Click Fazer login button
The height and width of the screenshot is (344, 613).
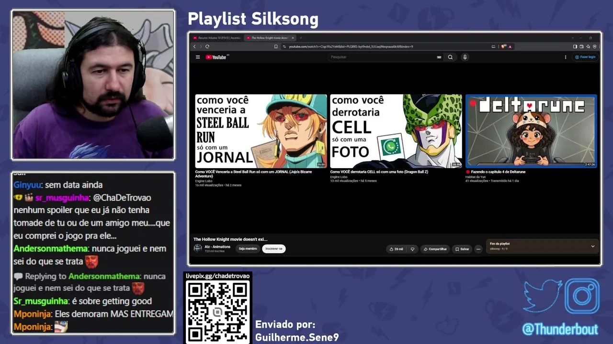(585, 57)
